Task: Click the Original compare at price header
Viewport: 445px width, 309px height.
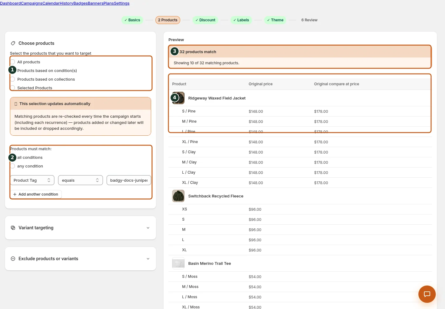Action: 337,84
